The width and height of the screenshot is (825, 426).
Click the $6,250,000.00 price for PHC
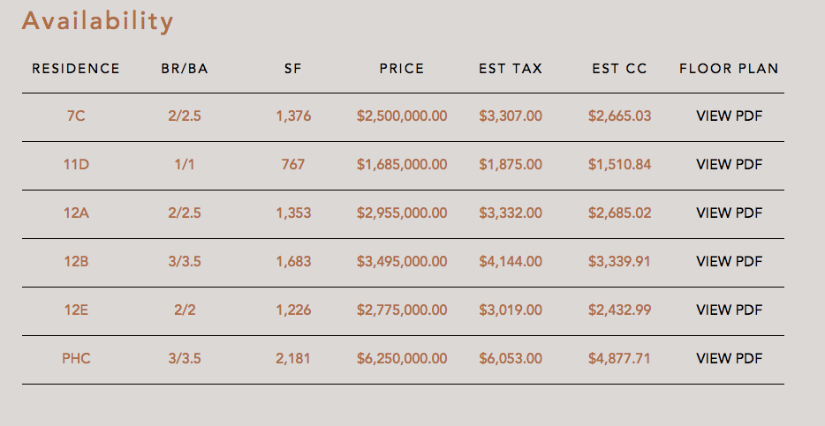coord(402,358)
